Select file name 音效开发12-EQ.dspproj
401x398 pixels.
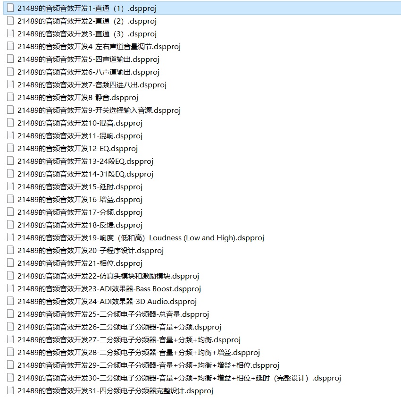click(78, 149)
